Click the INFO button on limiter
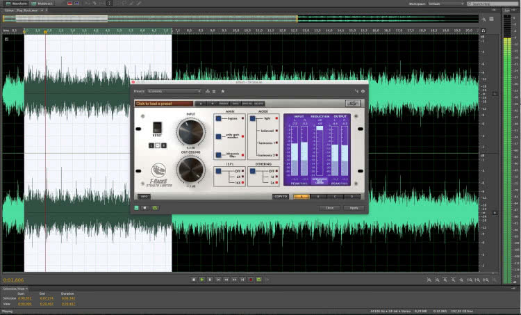The width and height of the screenshot is (521, 315). coord(144,197)
